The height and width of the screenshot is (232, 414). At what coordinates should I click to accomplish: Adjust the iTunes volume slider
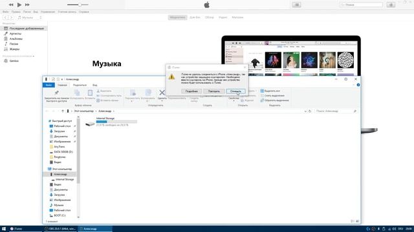78,5
